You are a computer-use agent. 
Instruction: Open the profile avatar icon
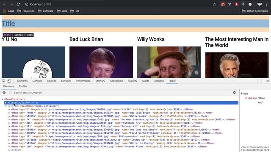[260, 4]
